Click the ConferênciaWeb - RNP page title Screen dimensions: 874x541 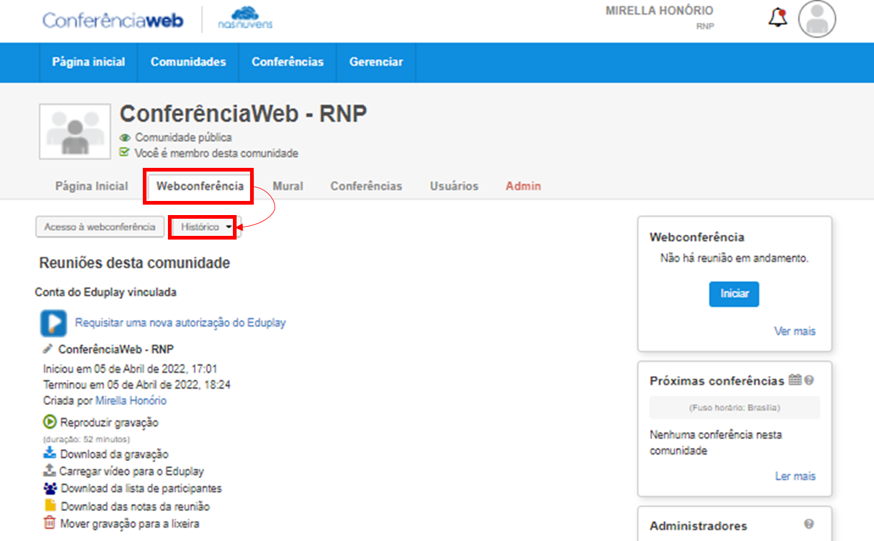point(243,114)
